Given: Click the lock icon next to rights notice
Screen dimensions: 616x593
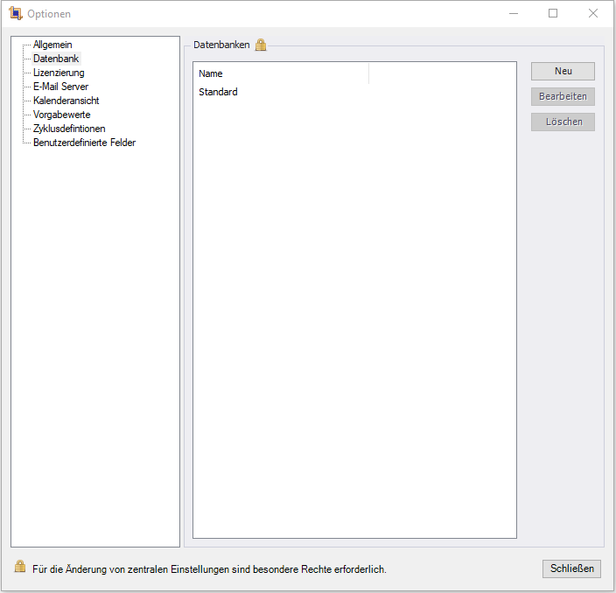Looking at the screenshot, I should [x=20, y=567].
